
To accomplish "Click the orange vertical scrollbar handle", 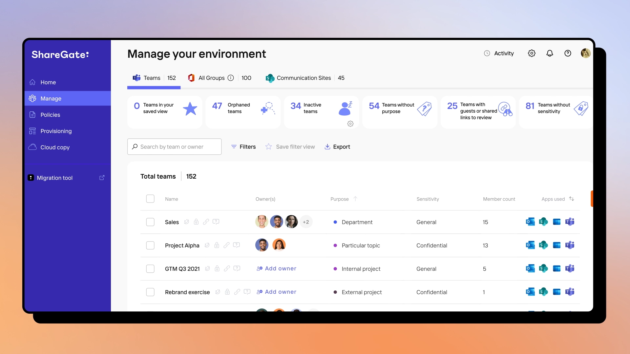I will (x=592, y=199).
